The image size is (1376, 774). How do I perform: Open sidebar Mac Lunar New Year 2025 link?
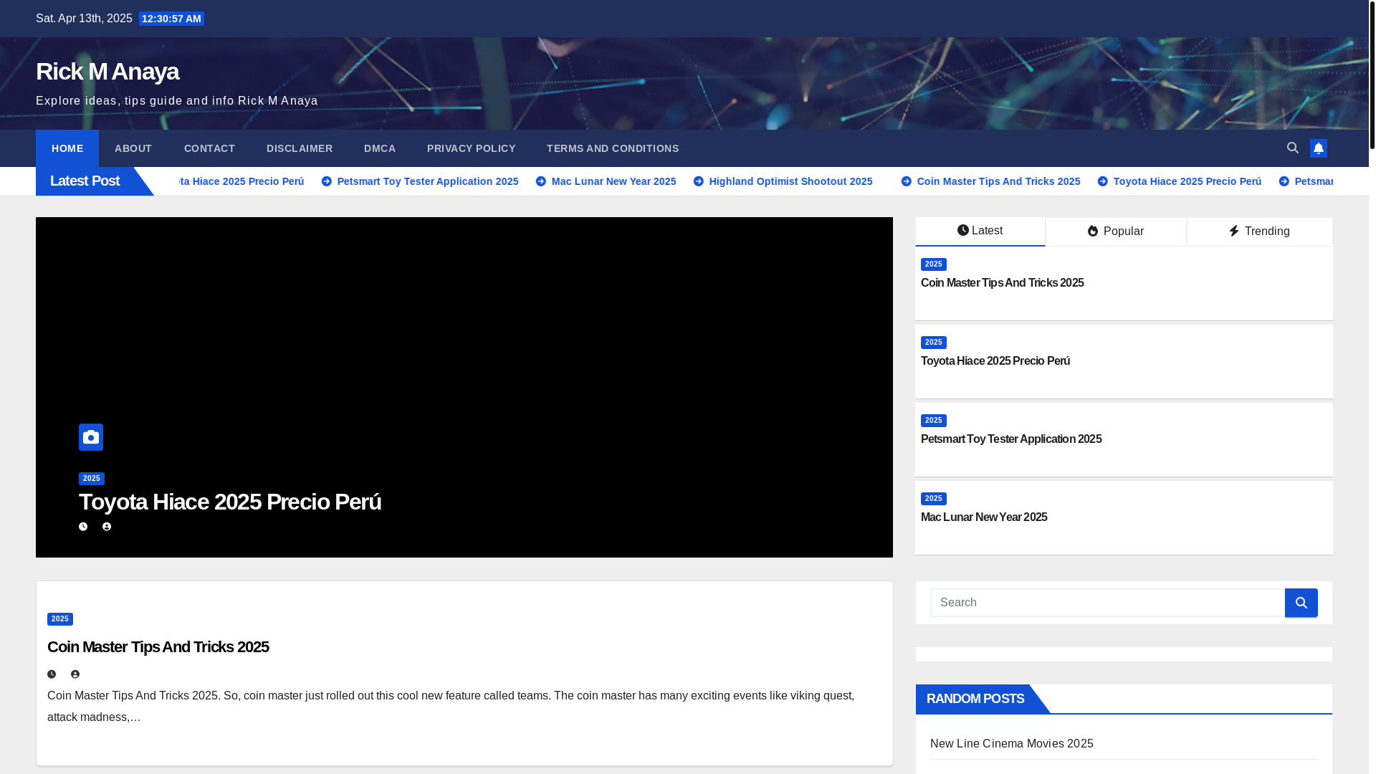click(x=984, y=517)
